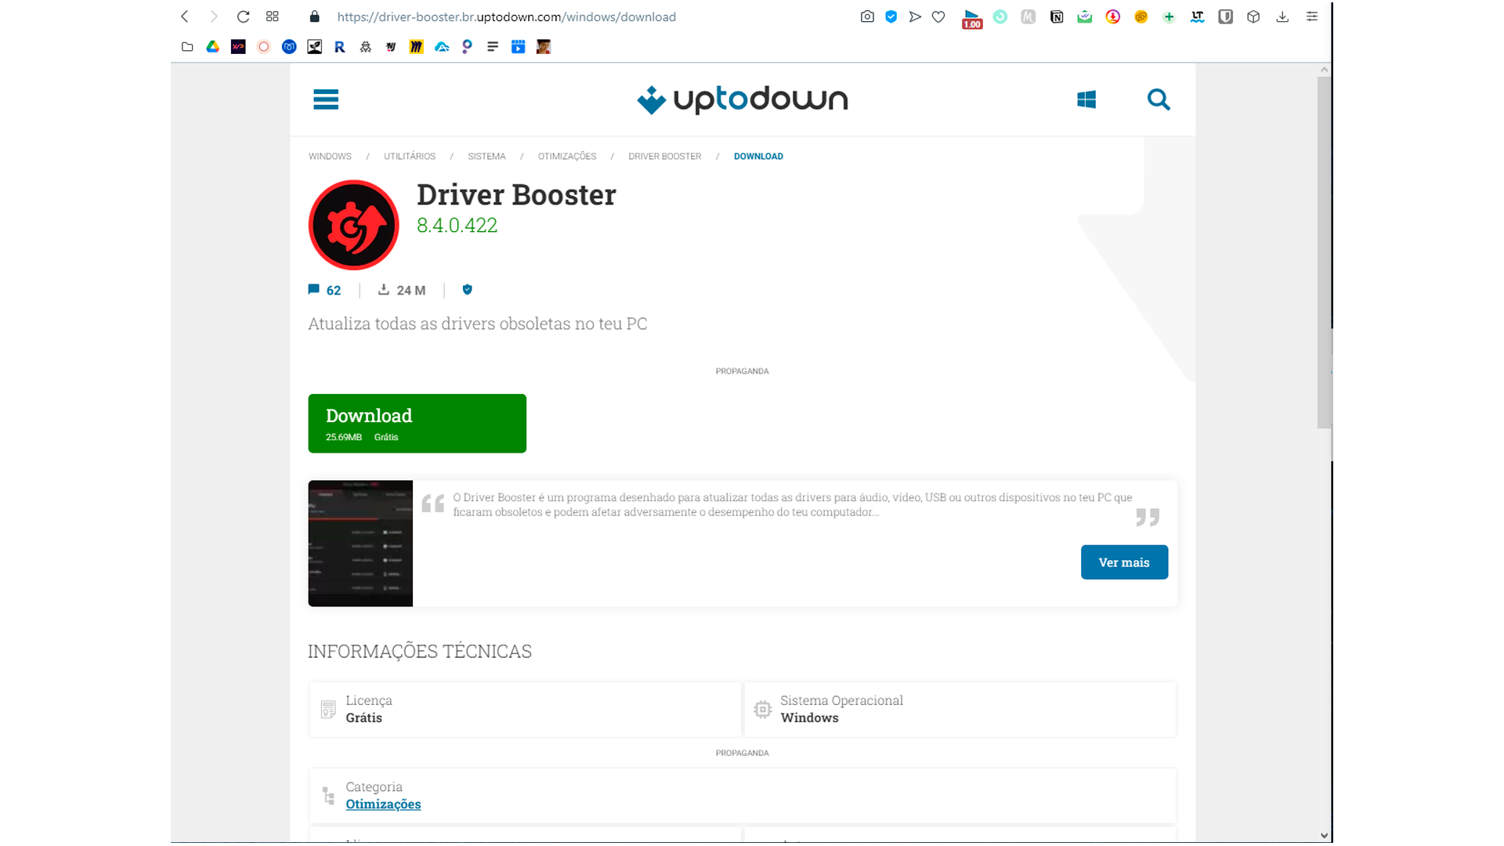This screenshot has height=846, width=1504.
Task: Click the green Download button
Action: [x=417, y=423]
